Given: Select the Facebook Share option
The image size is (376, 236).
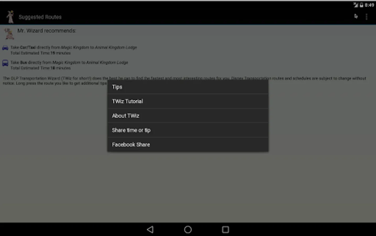Looking at the screenshot, I should click(x=188, y=145).
